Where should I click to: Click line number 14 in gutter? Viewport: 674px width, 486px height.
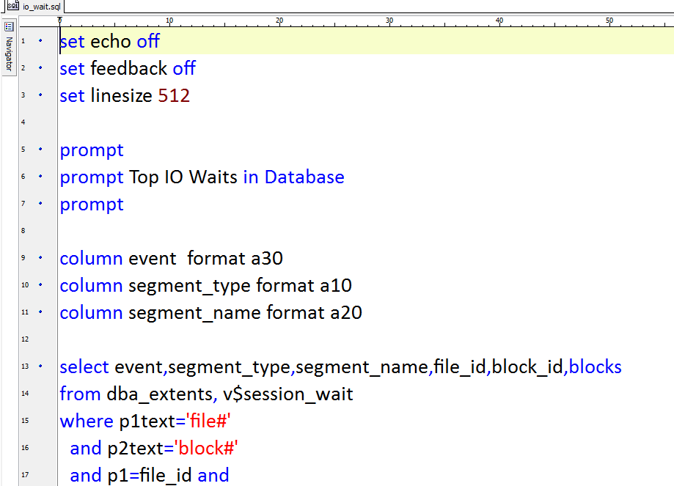[25, 393]
